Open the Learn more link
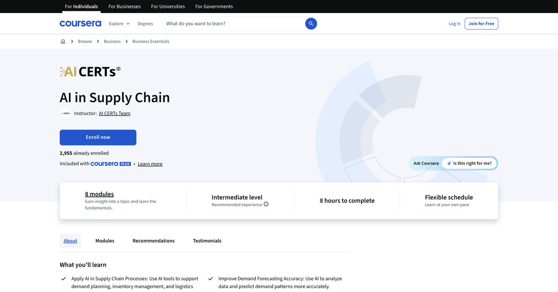The image size is (558, 292). 150,164
